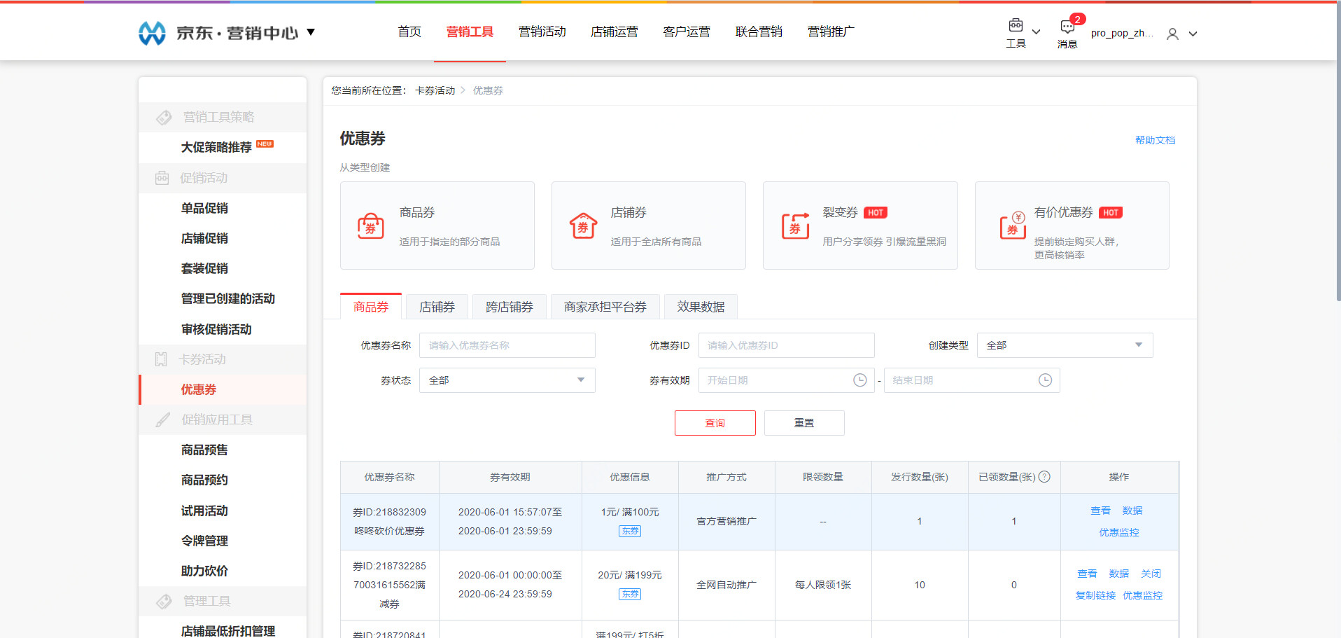Viewport: 1341px width, 638px height.
Task: Expand the 券状态 dropdown
Action: click(580, 380)
